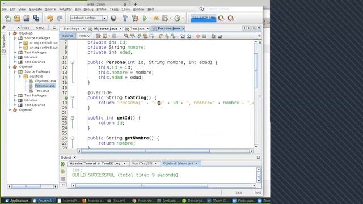Click the green Re-run icon in Output
Viewport: 363px width, 204px height.
tap(63, 164)
